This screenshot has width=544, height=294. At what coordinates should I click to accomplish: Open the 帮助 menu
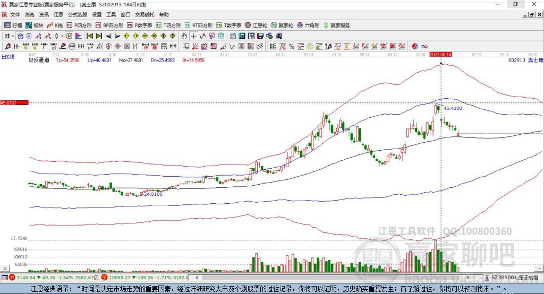(x=164, y=14)
